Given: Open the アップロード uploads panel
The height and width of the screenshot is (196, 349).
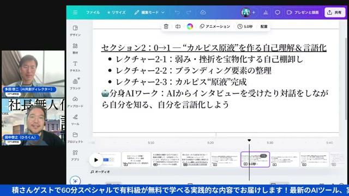Looking at the screenshot, I should (x=75, y=102).
